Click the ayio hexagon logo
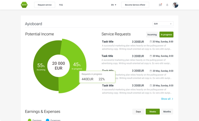 (24, 5)
